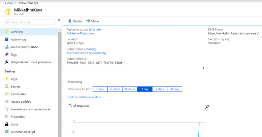Click the DNS Name URL text

coord(233,33)
